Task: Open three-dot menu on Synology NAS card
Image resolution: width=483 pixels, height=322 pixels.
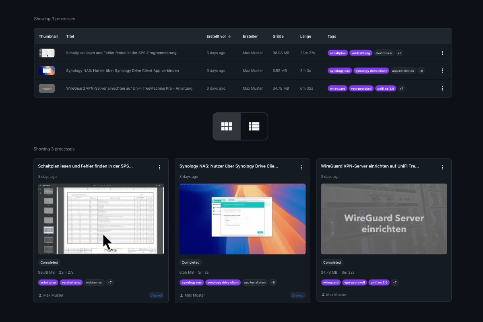Action: click(301, 167)
